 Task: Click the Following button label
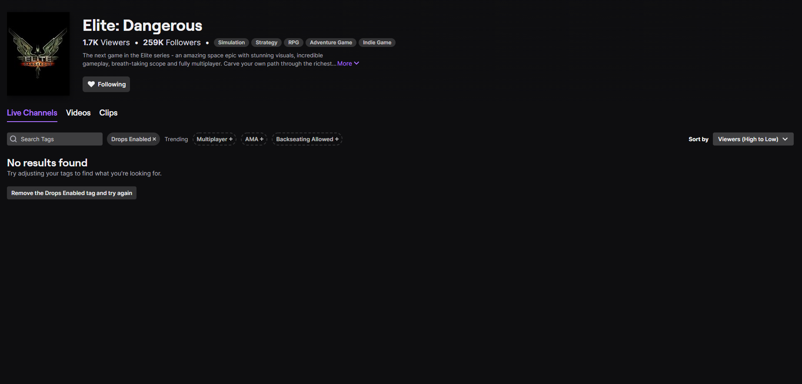[x=112, y=84]
